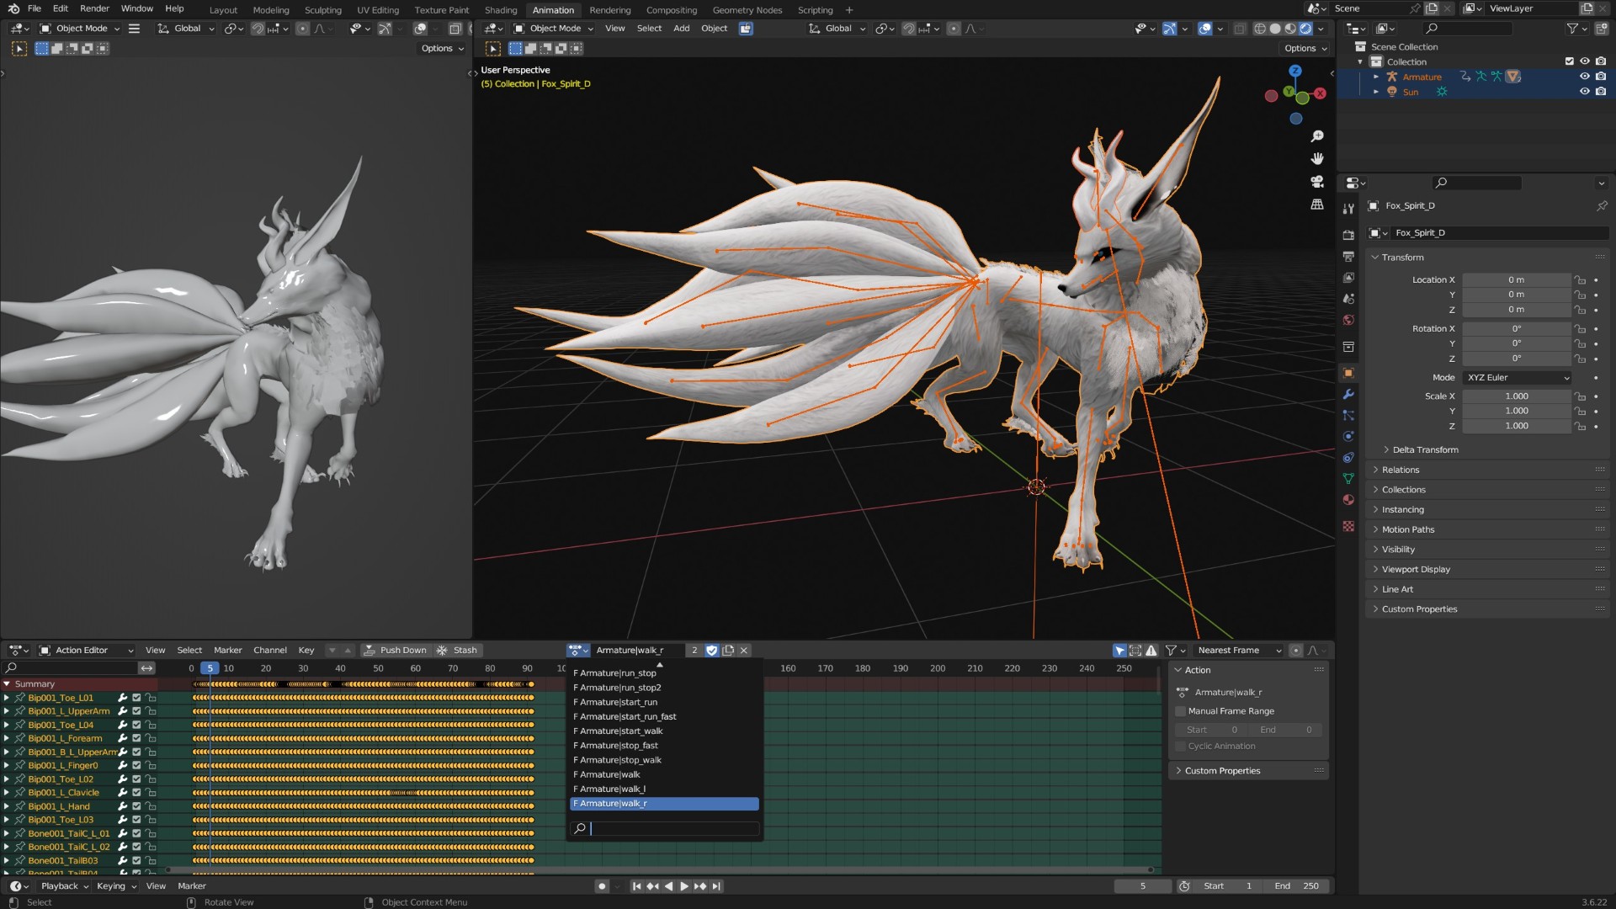
Task: Open the Texture properties tab
Action: tap(1348, 526)
